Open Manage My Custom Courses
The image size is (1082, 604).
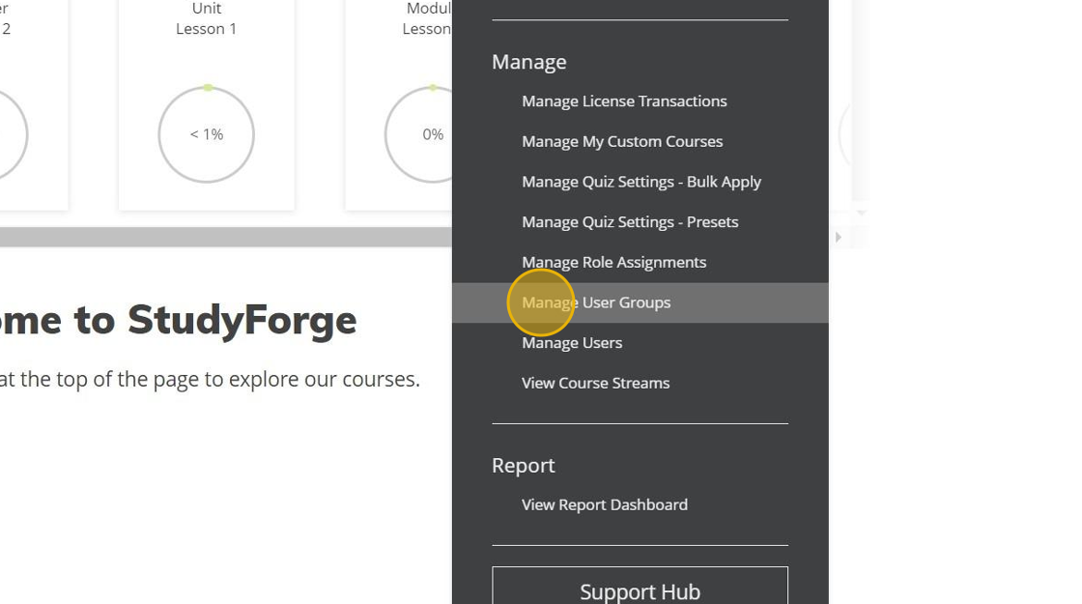(x=622, y=141)
